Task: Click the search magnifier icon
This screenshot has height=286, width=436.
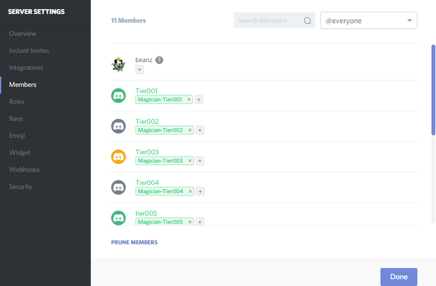Action: pos(307,20)
